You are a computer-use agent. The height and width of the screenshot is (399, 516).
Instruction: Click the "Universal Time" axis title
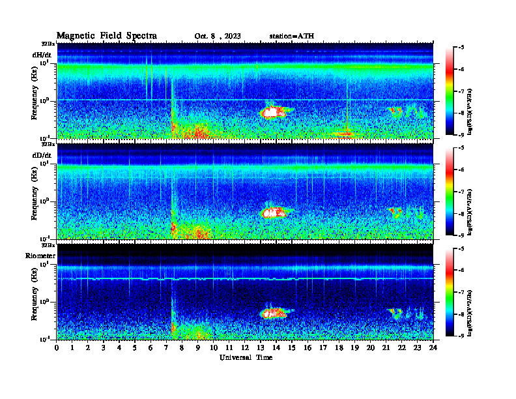246,357
